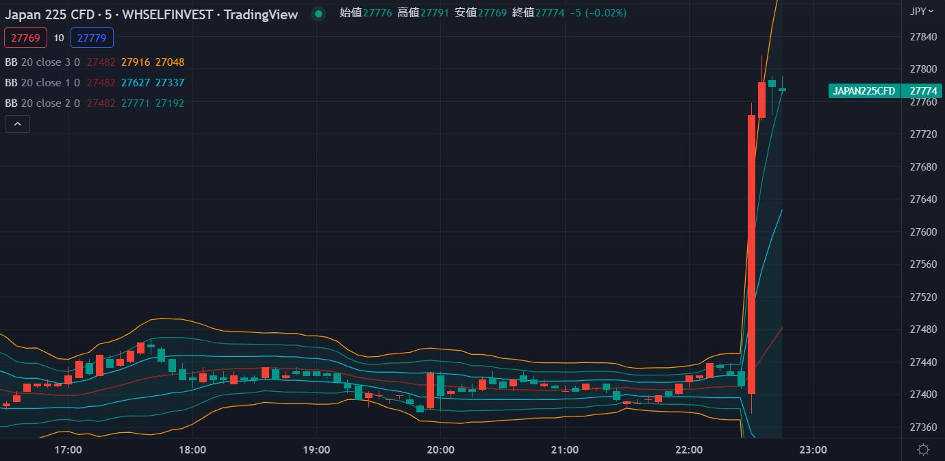Select the BB 20 close 2 0 indicator
This screenshot has height=461, width=945.
pos(42,103)
